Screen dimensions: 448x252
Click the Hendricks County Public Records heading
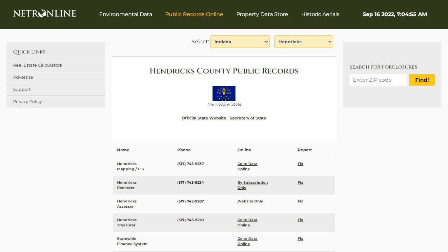pyautogui.click(x=224, y=71)
